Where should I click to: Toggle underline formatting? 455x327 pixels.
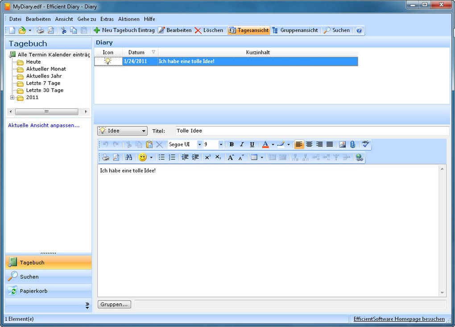252,145
